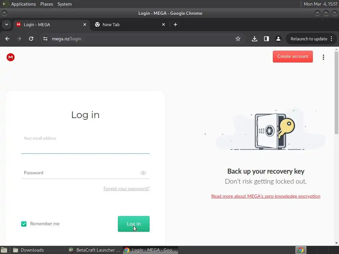The image size is (339, 254).
Task: Open Chrome side panel icon
Action: point(266,39)
